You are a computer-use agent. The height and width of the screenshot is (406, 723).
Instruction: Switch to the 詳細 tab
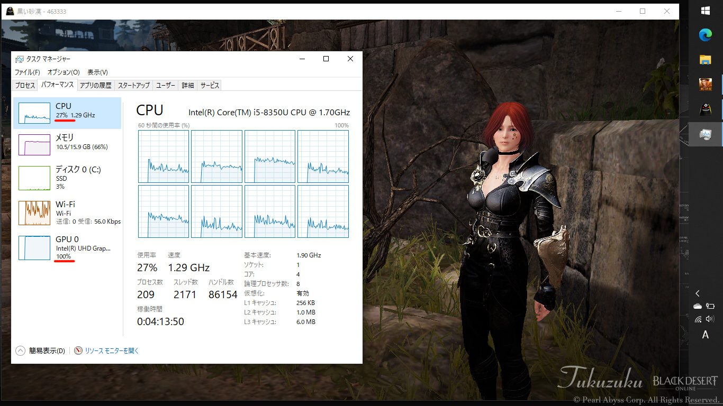188,86
